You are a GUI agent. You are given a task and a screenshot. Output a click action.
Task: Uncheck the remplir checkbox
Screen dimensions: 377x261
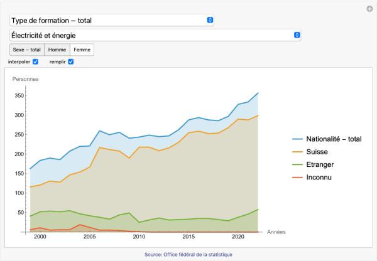(71, 61)
